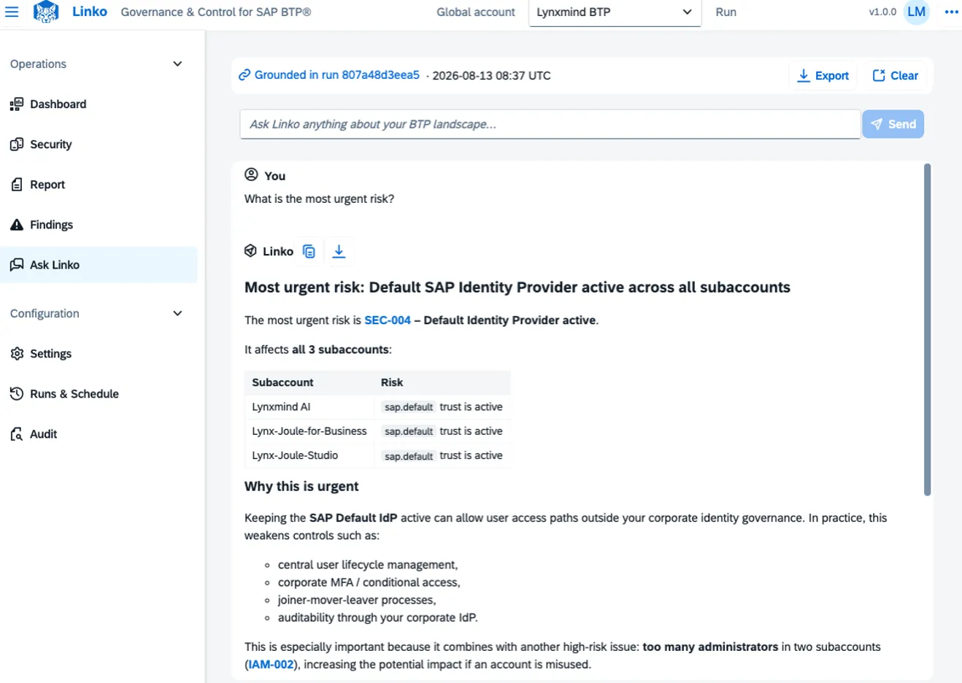Click the Run label in the header
Screen dimensions: 962x683
[x=726, y=12]
